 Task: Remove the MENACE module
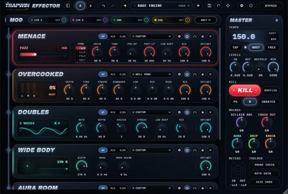pos(210,36)
